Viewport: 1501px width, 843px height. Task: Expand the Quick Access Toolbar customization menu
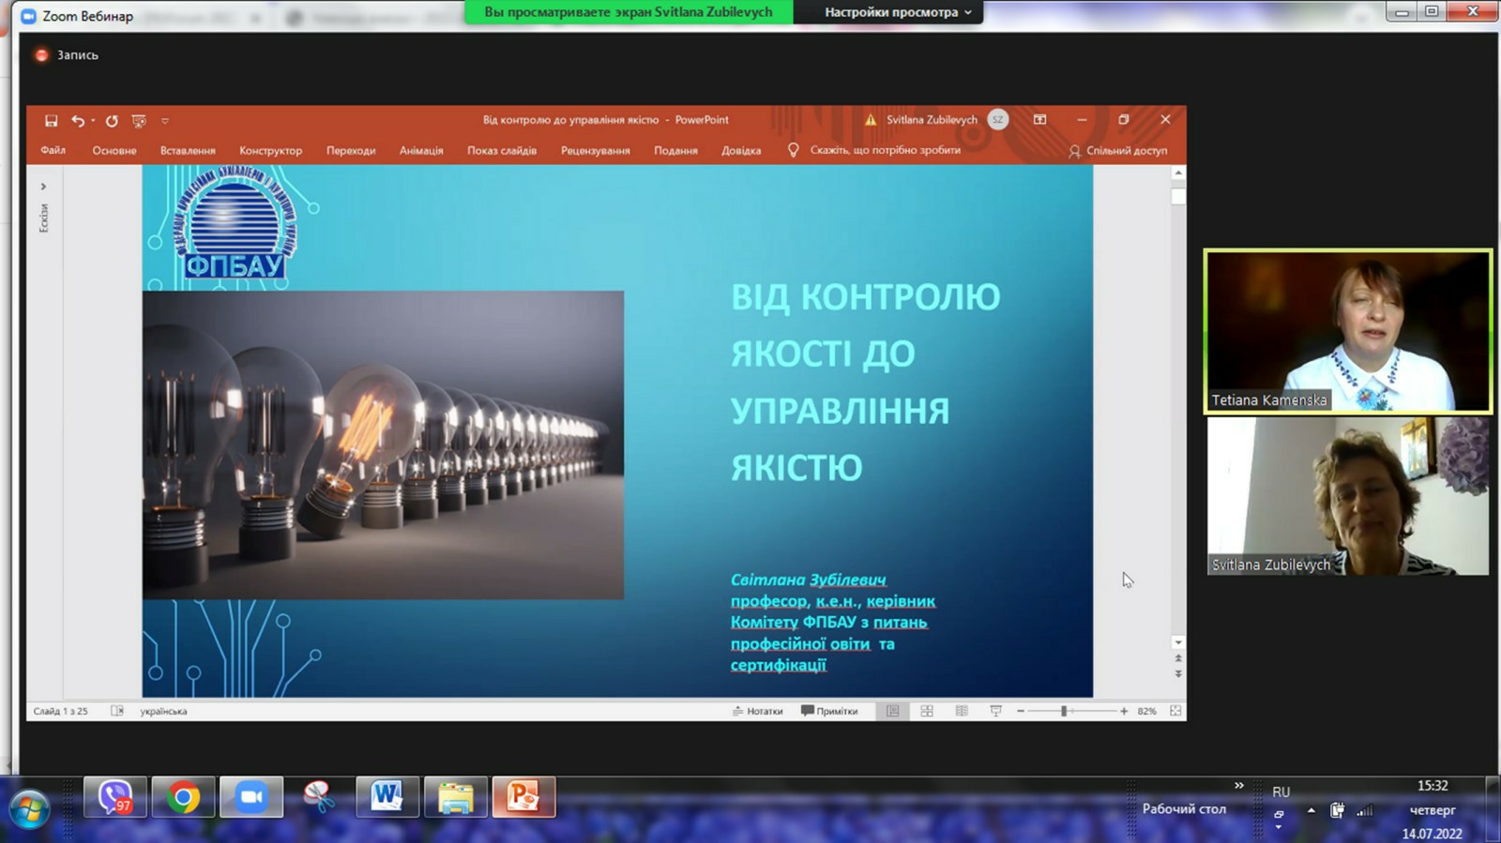[165, 121]
